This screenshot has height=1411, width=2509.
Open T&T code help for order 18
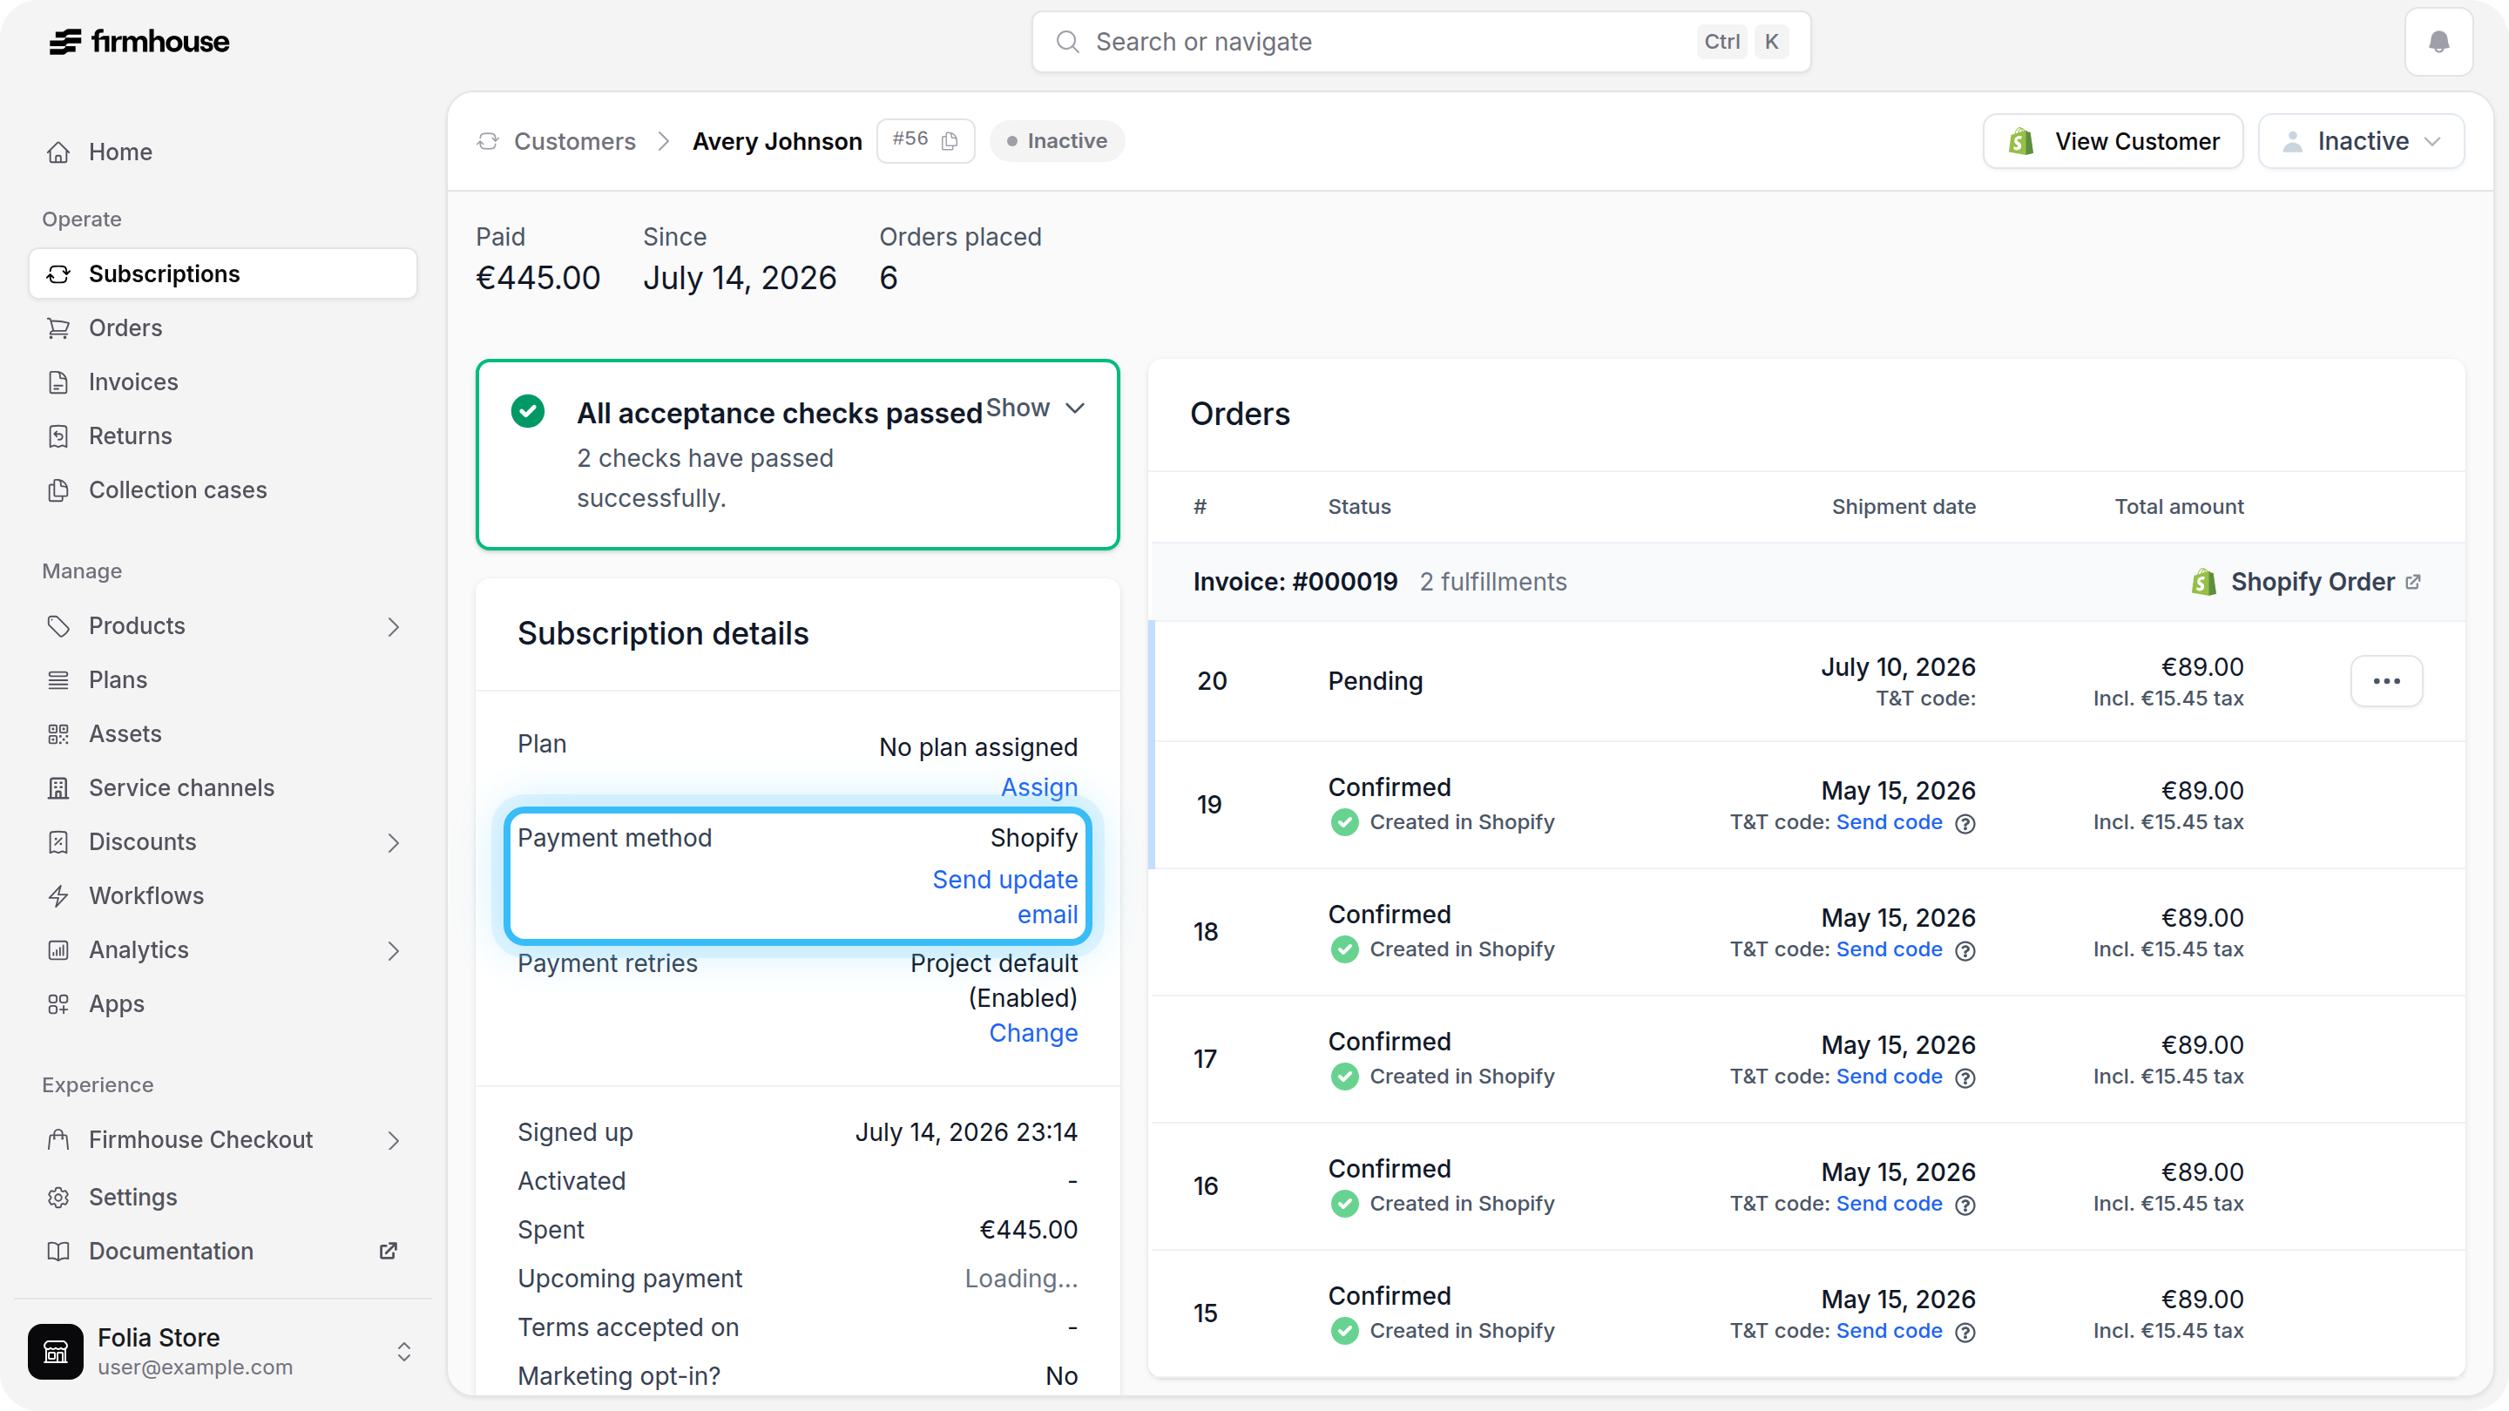point(1965,951)
